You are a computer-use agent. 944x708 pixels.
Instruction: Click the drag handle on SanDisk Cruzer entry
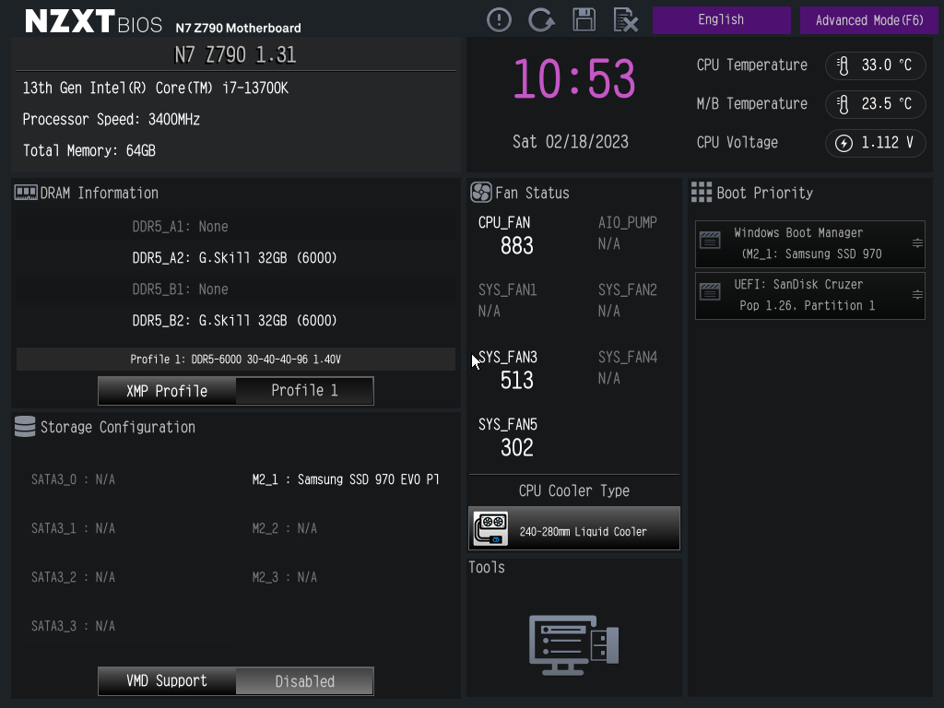click(x=917, y=295)
